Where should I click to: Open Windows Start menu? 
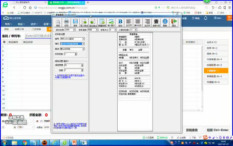coord(4,143)
